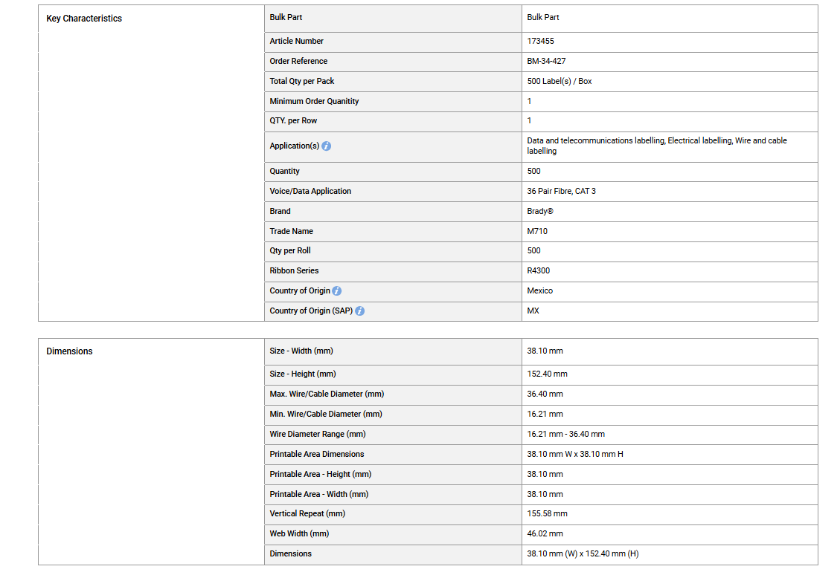Click the Printable Area Dimensions label
The width and height of the screenshot is (840, 575).
pos(317,454)
